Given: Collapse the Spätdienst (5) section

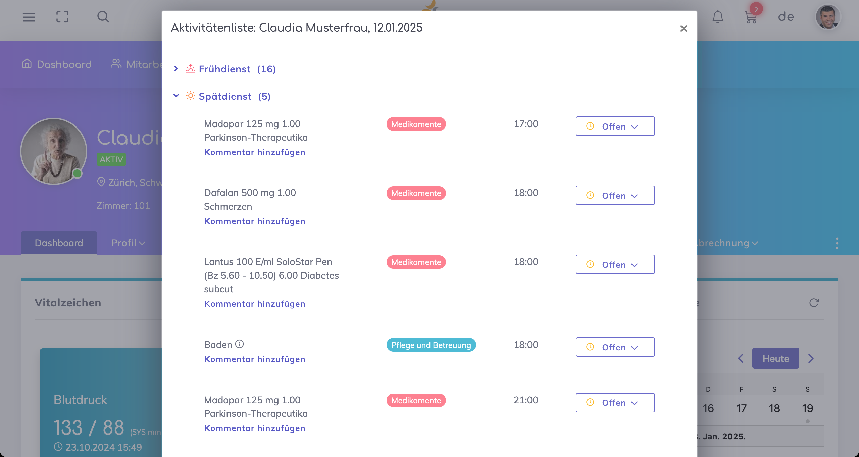Looking at the screenshot, I should coord(225,96).
